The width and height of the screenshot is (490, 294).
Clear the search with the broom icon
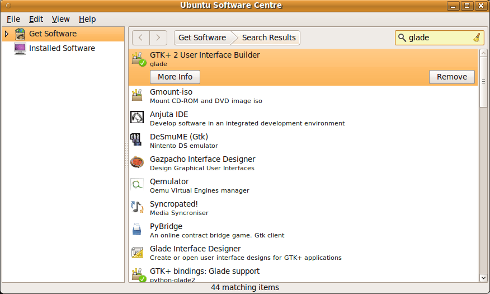point(477,38)
